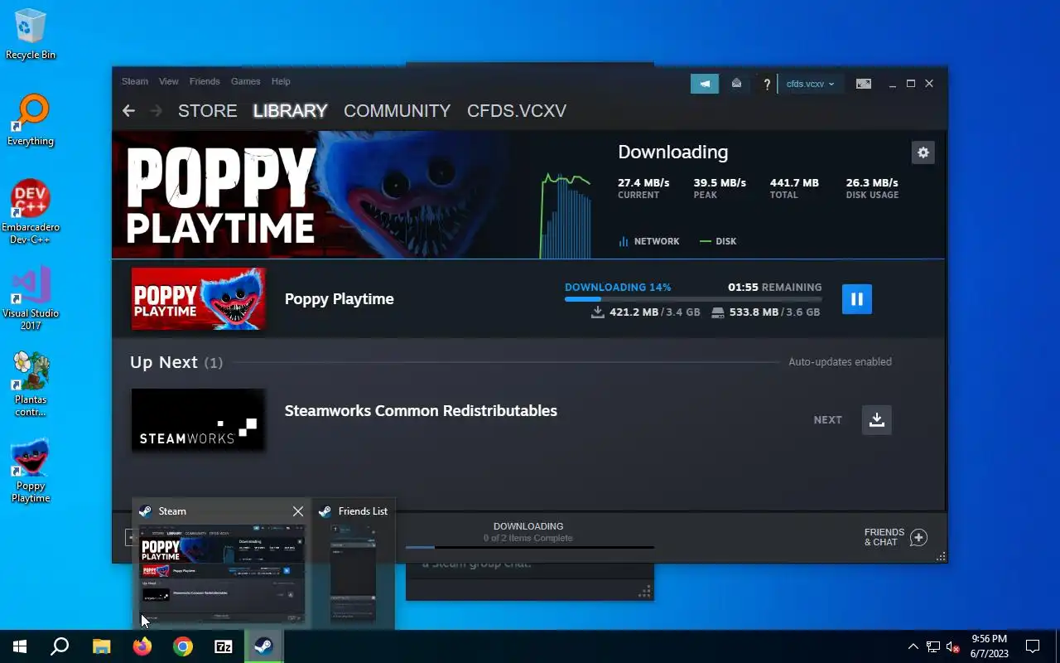Screen dimensions: 1060x663
Task: Open download settings gear icon
Action: pos(923,152)
